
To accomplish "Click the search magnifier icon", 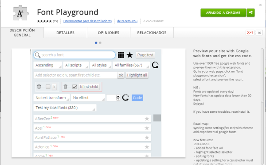I will [x=38, y=55].
